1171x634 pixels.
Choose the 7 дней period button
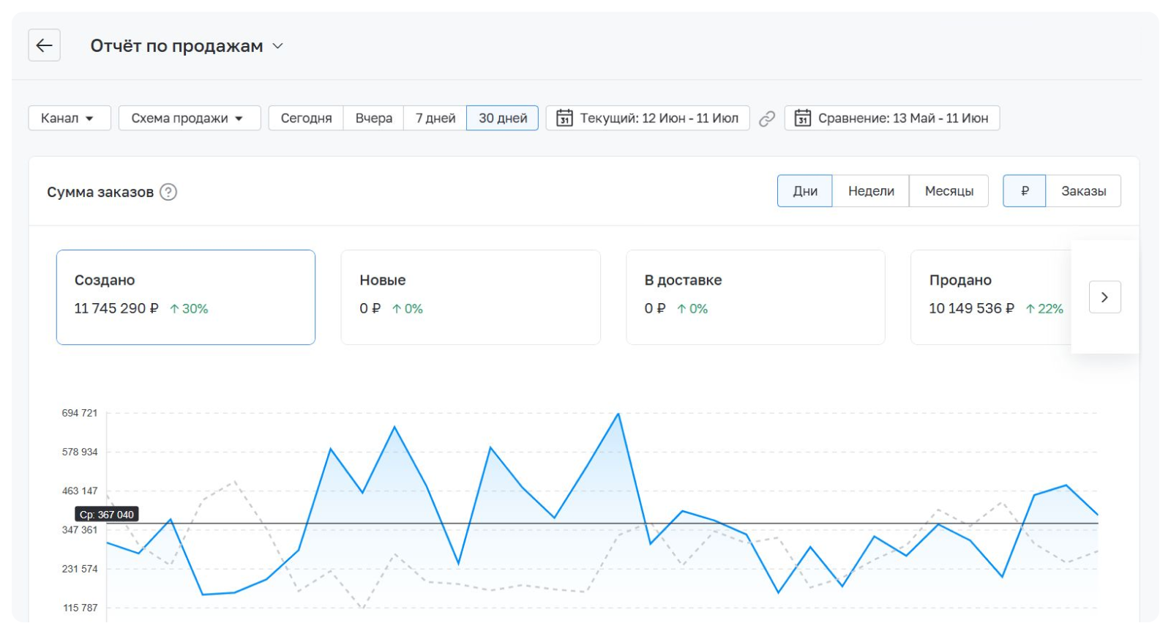tap(435, 119)
